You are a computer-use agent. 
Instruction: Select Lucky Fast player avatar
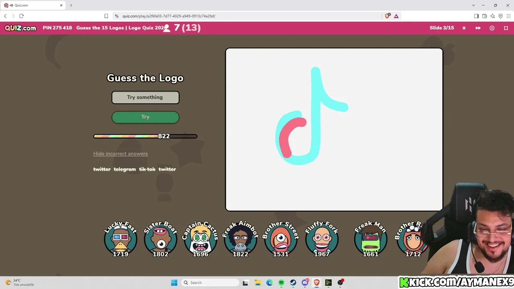tap(120, 239)
